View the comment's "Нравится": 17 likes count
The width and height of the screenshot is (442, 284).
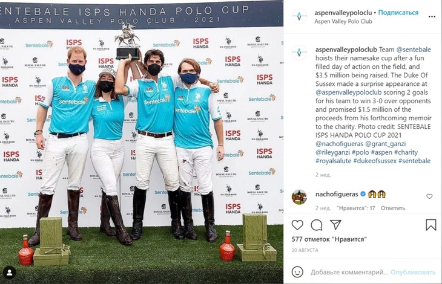pos(356,208)
